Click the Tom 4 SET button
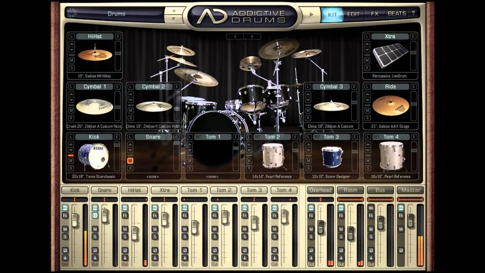 [376, 137]
